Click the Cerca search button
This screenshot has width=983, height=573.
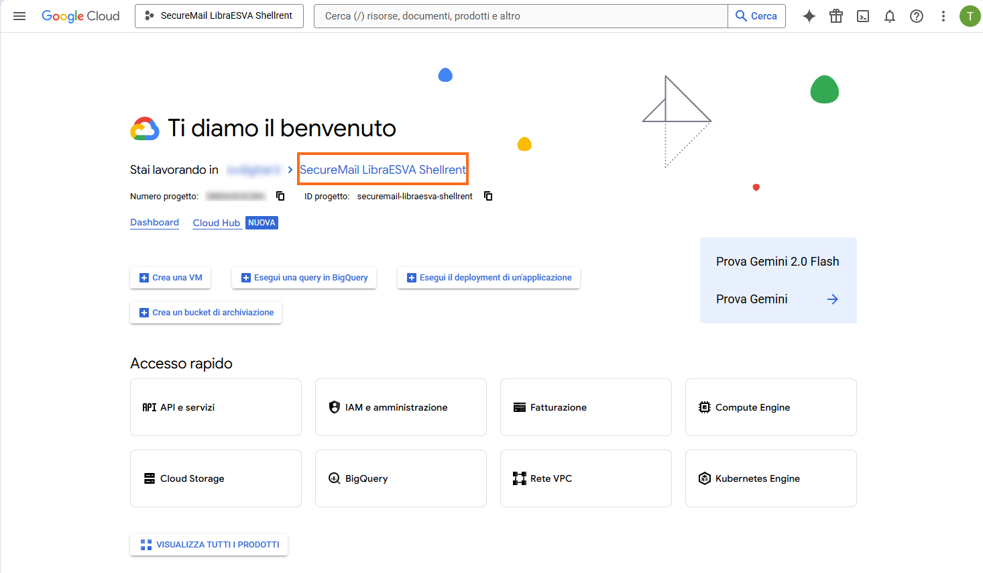pyautogui.click(x=756, y=16)
